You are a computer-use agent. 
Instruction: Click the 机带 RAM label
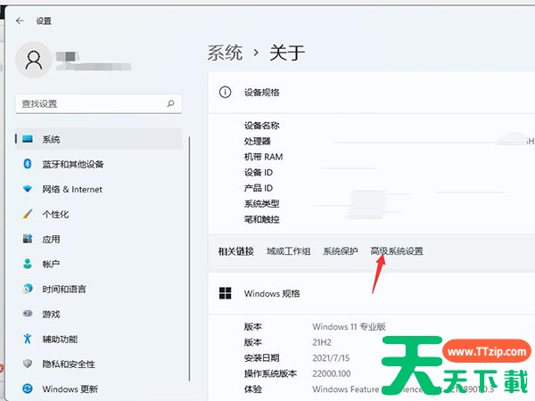[263, 157]
